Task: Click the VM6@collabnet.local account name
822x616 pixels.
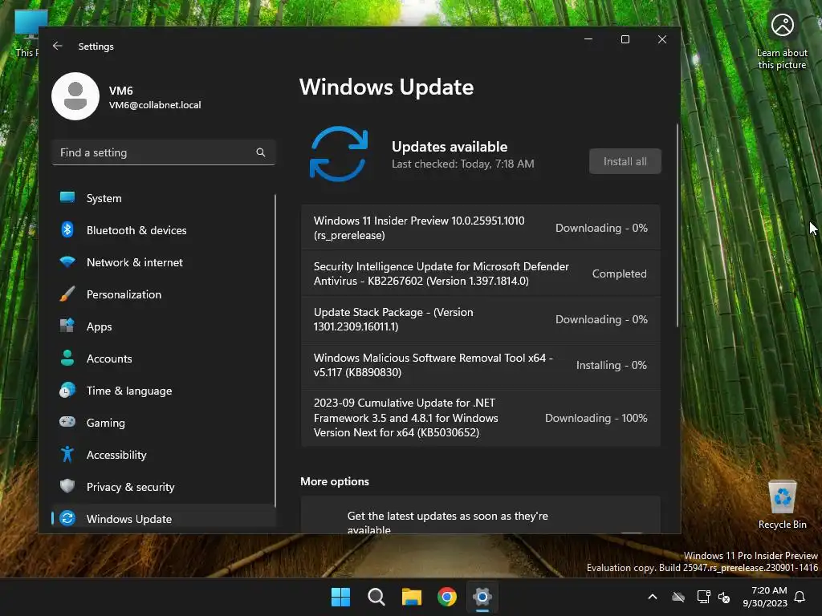Action: [x=155, y=105]
